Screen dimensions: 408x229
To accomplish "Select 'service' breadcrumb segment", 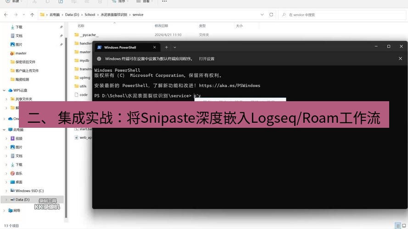I will [x=138, y=15].
